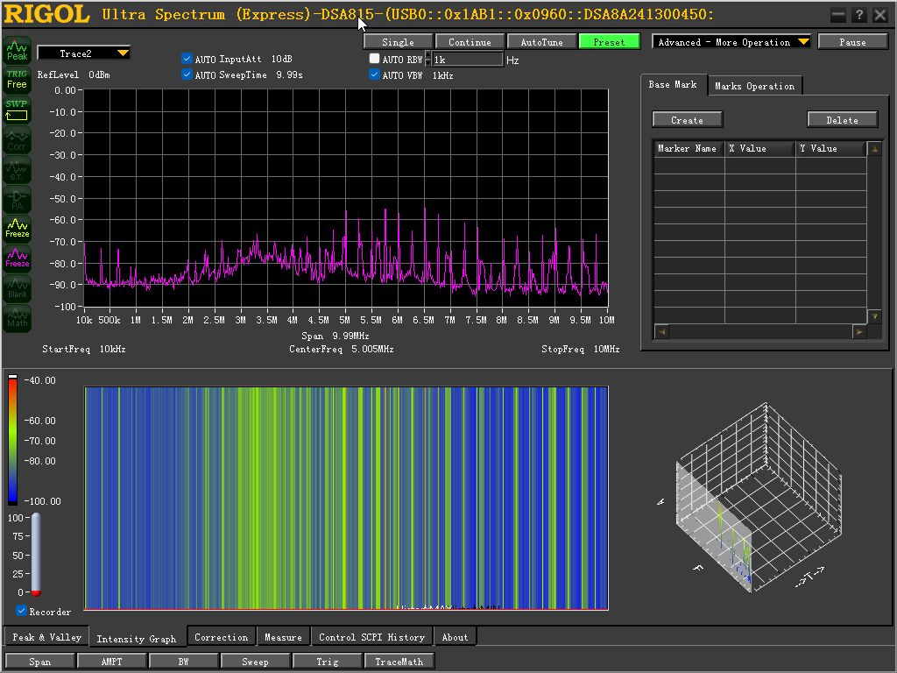Adjust the recorder level vertical slider
This screenshot has width=897, height=673.
pyautogui.click(x=36, y=555)
